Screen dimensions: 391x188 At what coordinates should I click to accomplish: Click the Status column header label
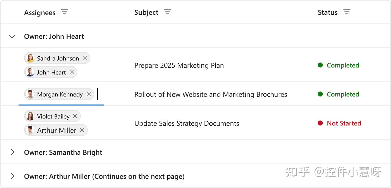[327, 12]
